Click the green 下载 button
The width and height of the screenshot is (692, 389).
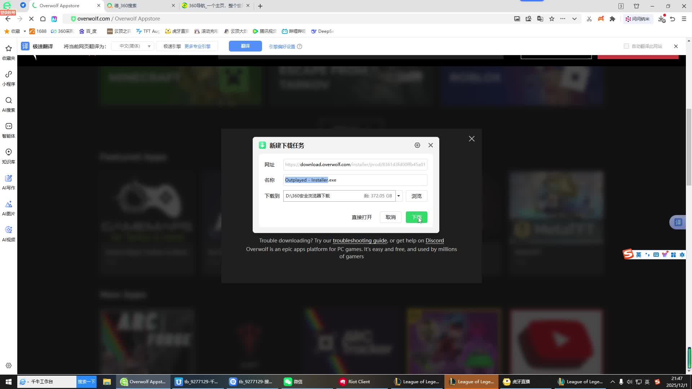click(416, 217)
